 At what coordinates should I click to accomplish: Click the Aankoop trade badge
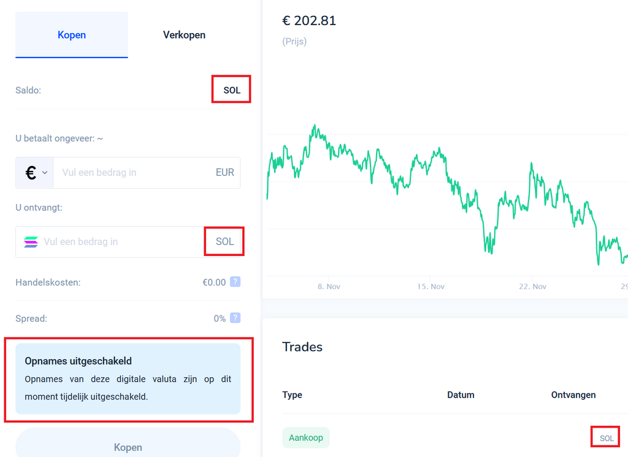[x=306, y=437]
